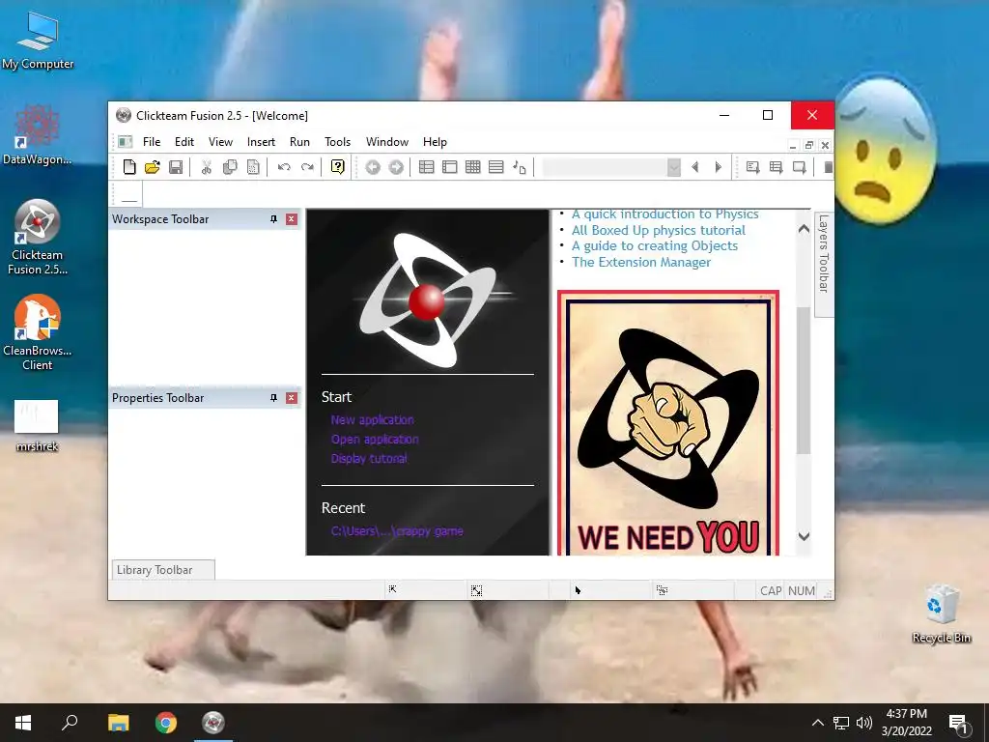Open the View menu
The width and height of the screenshot is (989, 742).
tap(221, 142)
